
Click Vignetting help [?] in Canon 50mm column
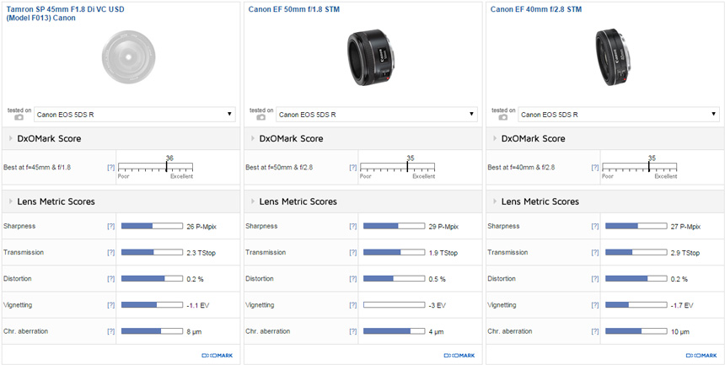352,305
